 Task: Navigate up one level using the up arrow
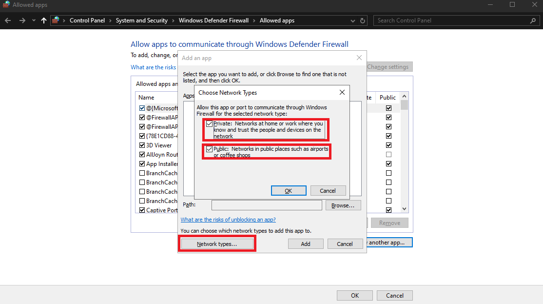pos(43,20)
